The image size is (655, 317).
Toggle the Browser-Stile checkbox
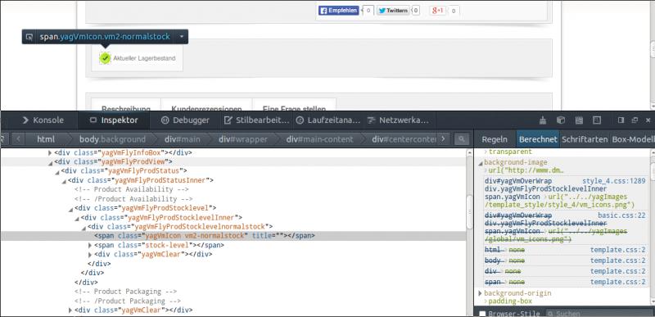coord(482,313)
